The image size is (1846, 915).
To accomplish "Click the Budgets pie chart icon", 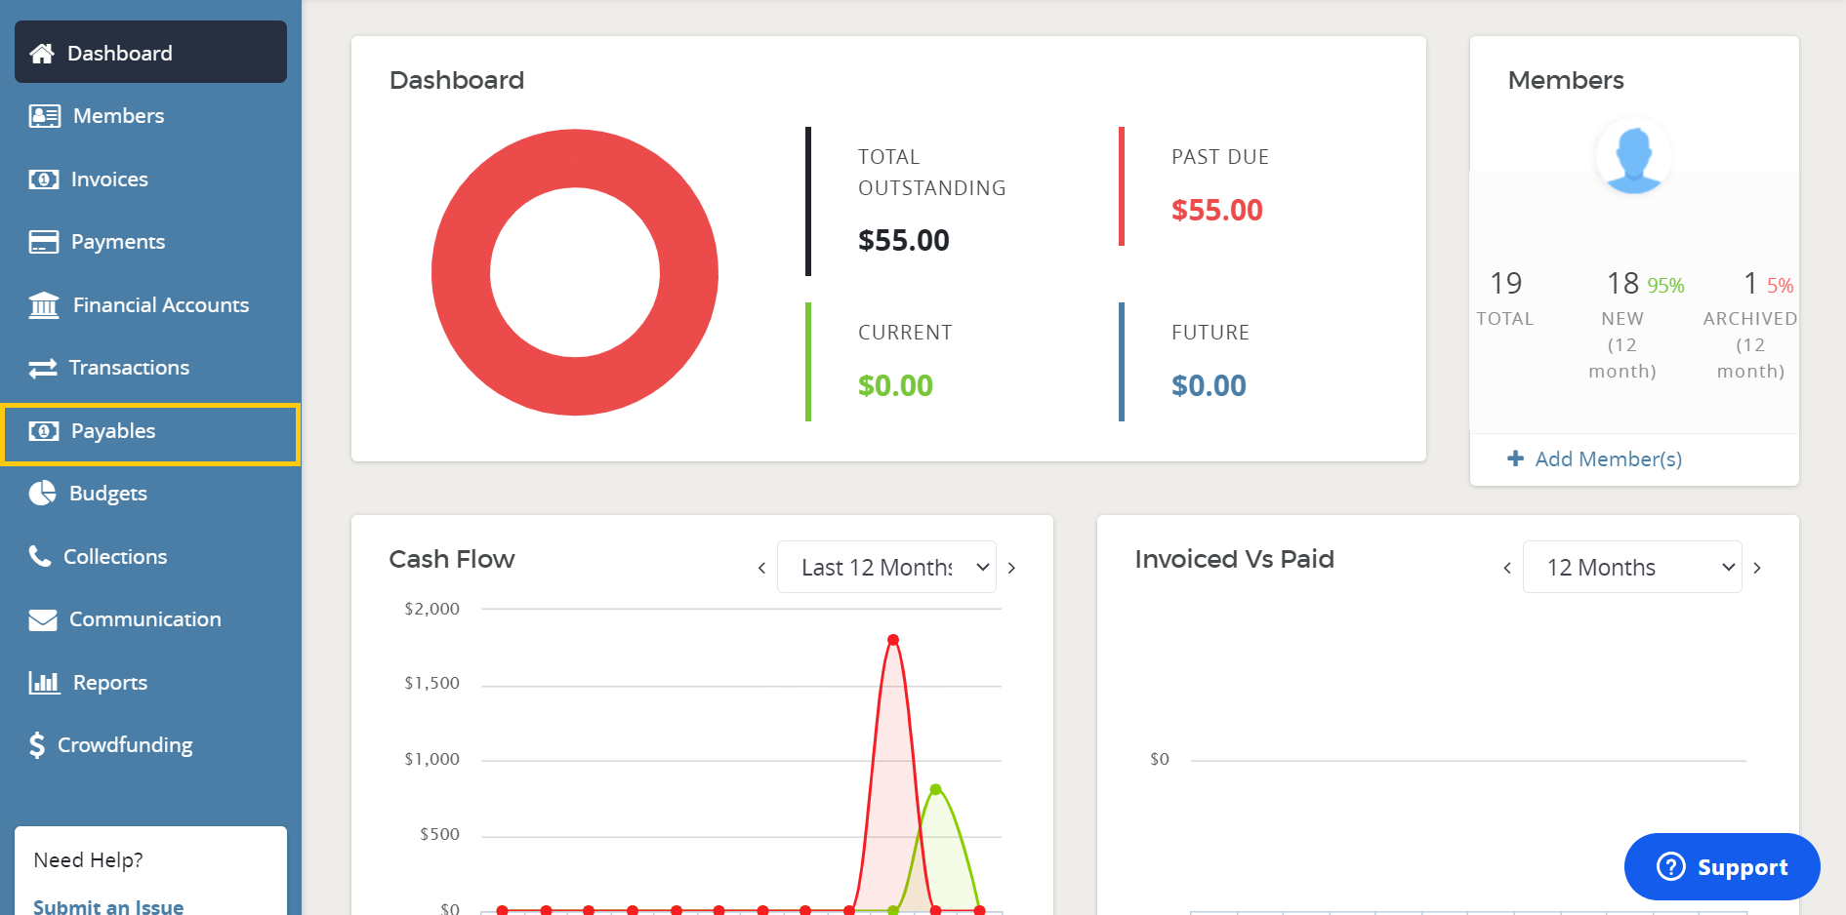I will click(x=42, y=494).
